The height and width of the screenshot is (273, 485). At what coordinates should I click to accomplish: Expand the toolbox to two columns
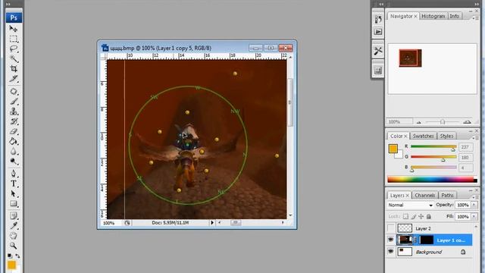(8, 4)
